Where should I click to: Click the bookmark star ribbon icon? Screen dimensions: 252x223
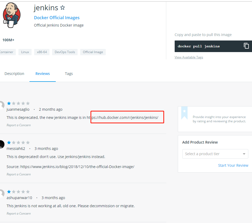[x=184, y=113]
